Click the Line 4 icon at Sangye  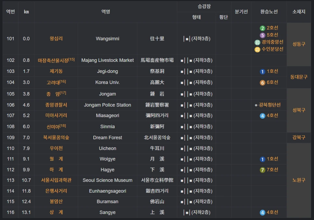[x=262, y=213]
